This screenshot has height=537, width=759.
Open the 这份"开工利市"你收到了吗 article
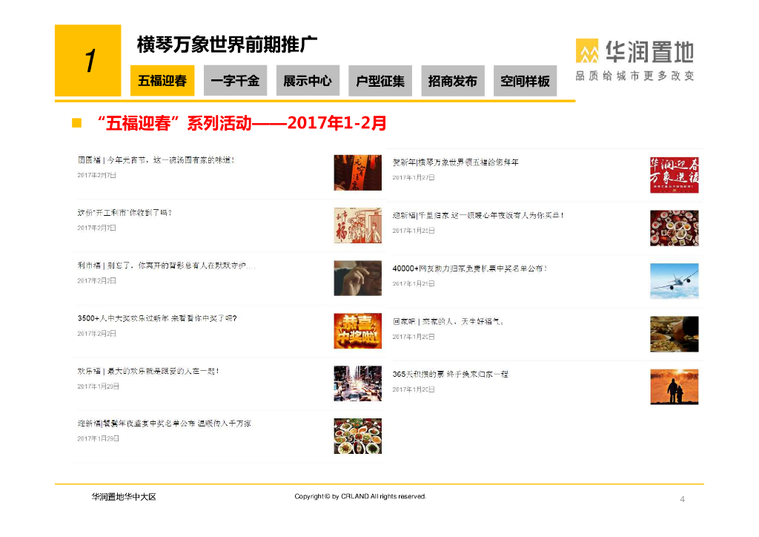pos(125,213)
